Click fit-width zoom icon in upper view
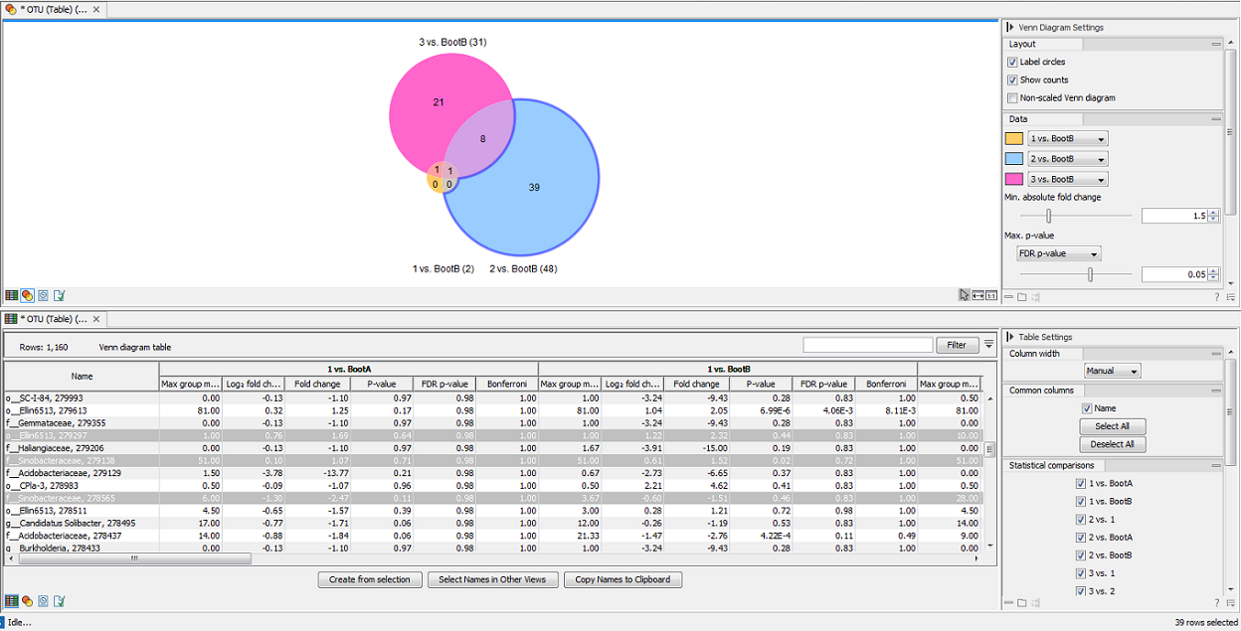This screenshot has height=631, width=1241. (977, 295)
